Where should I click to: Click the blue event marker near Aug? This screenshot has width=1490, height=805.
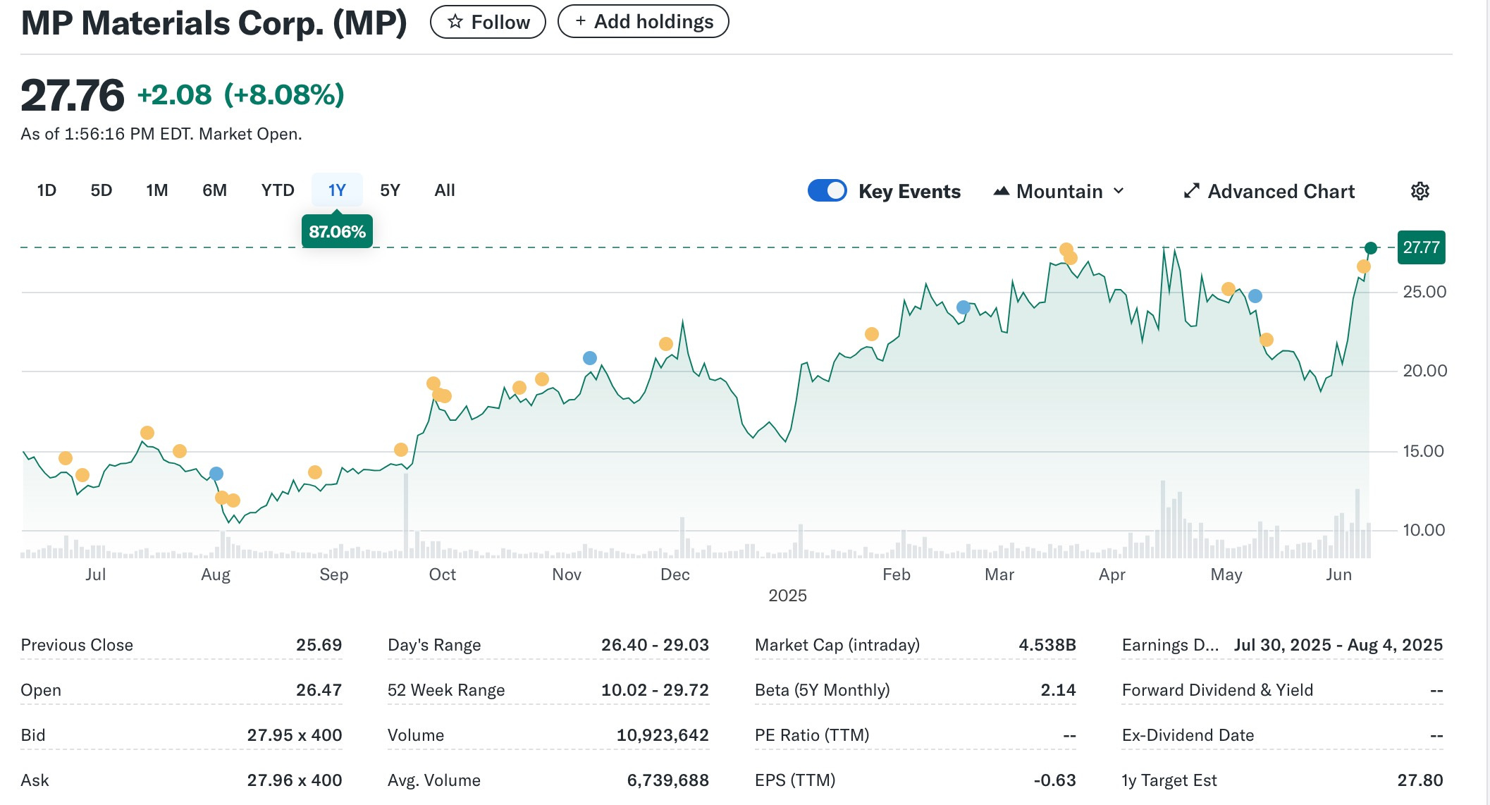216,474
